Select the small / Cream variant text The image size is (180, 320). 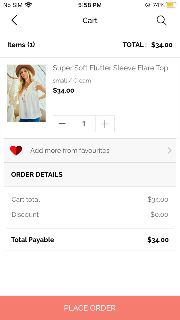(72, 81)
